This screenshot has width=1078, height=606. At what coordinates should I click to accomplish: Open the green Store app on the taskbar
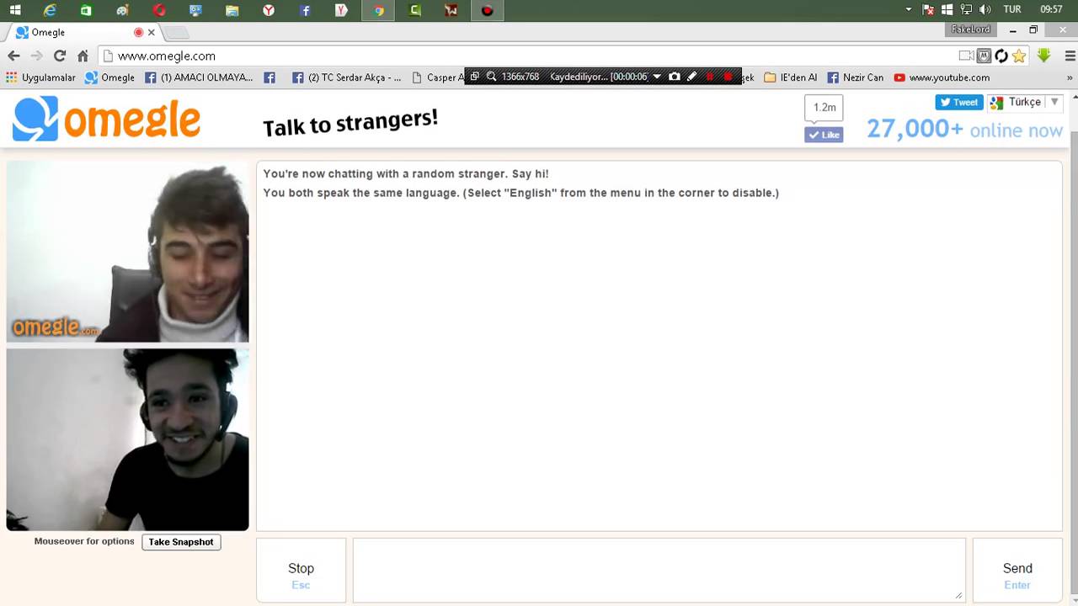pyautogui.click(x=86, y=10)
